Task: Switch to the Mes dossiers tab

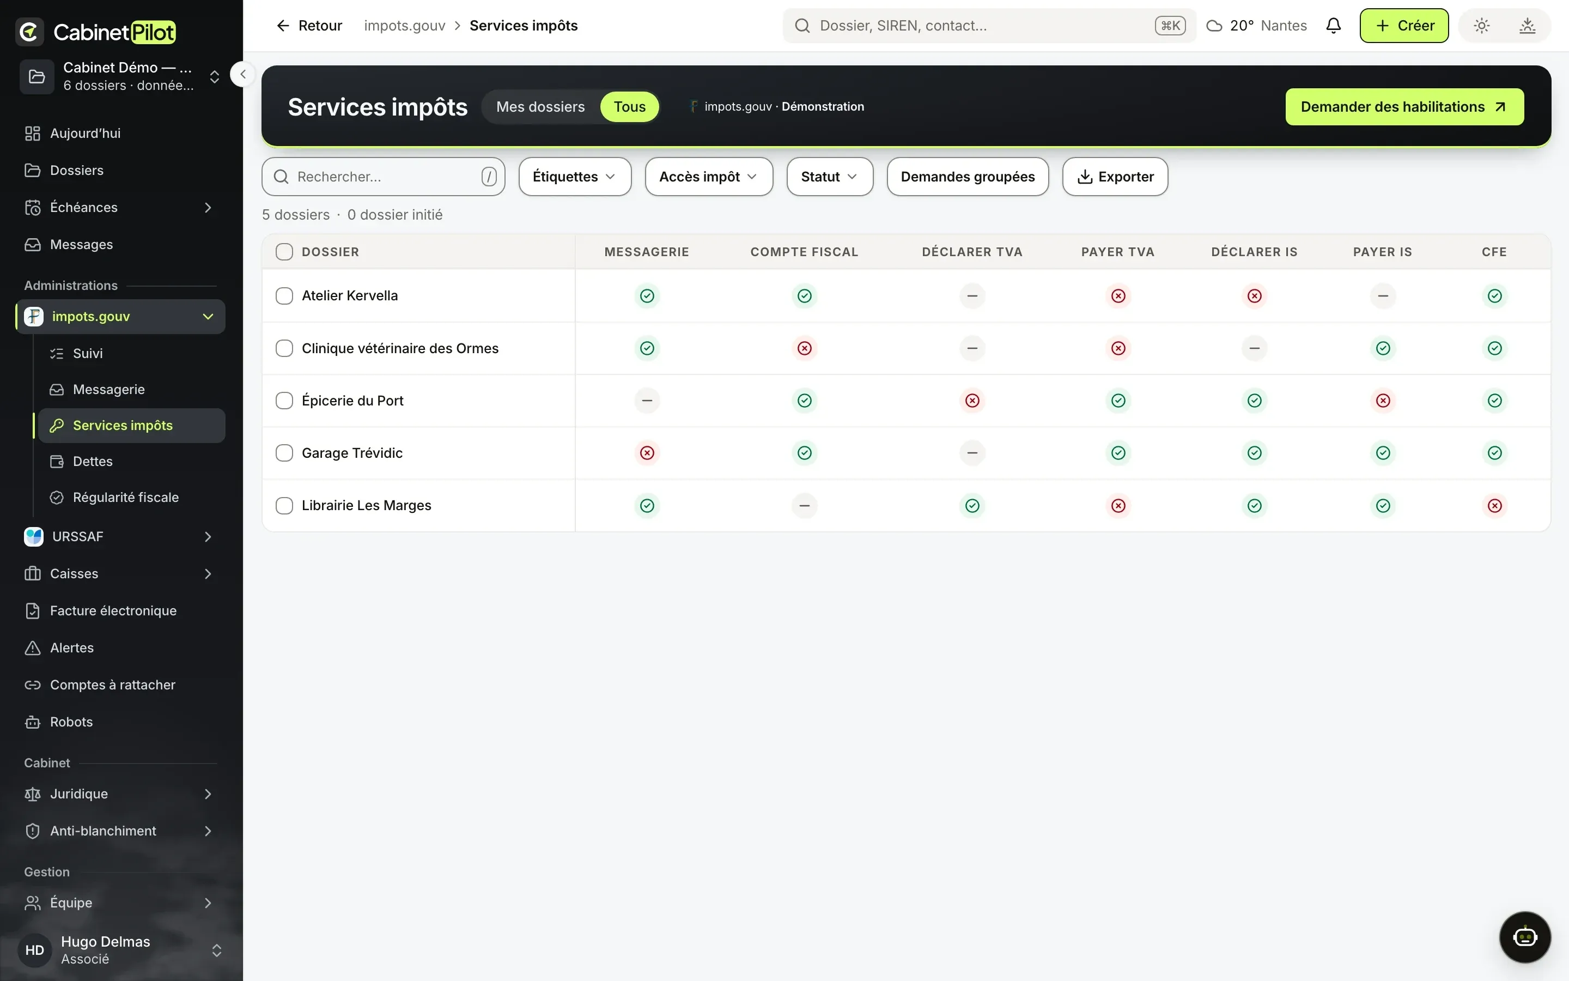Action: (x=540, y=107)
